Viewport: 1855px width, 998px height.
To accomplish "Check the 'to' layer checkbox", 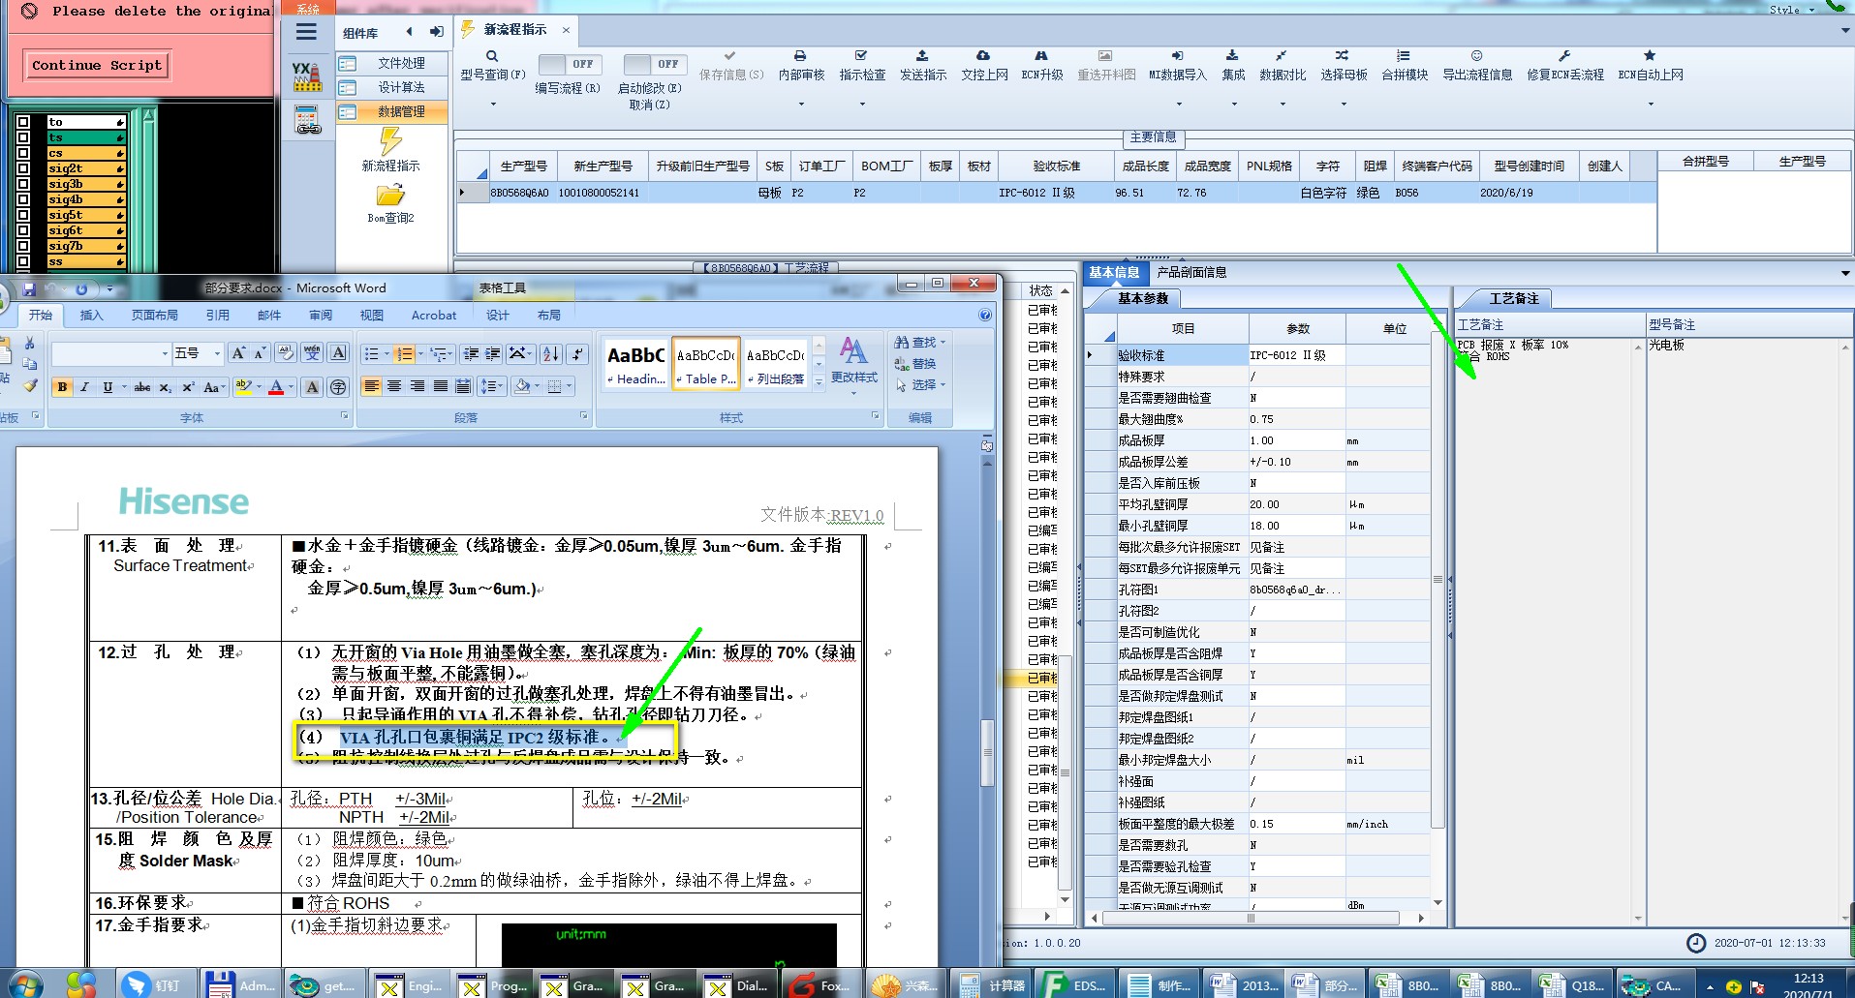I will [x=23, y=122].
